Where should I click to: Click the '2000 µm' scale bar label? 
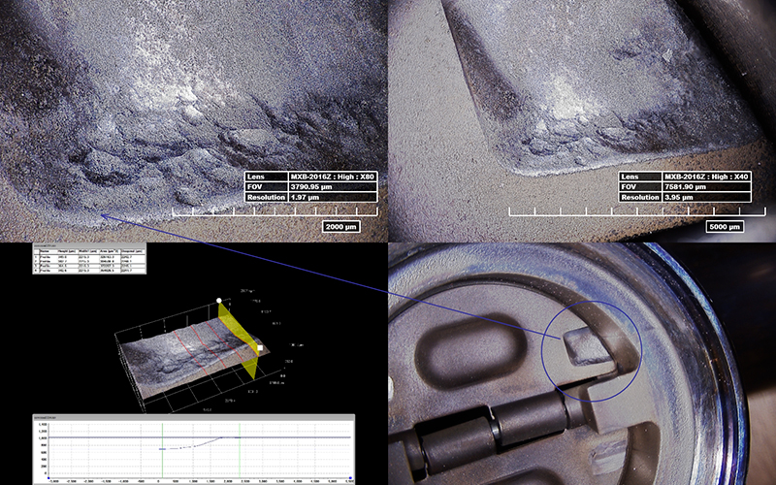pyautogui.click(x=341, y=227)
